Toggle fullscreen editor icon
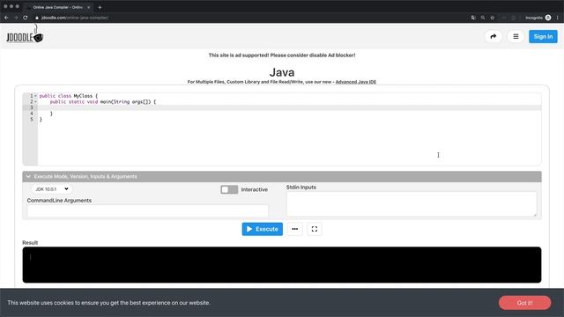The width and height of the screenshot is (564, 317). (315, 229)
